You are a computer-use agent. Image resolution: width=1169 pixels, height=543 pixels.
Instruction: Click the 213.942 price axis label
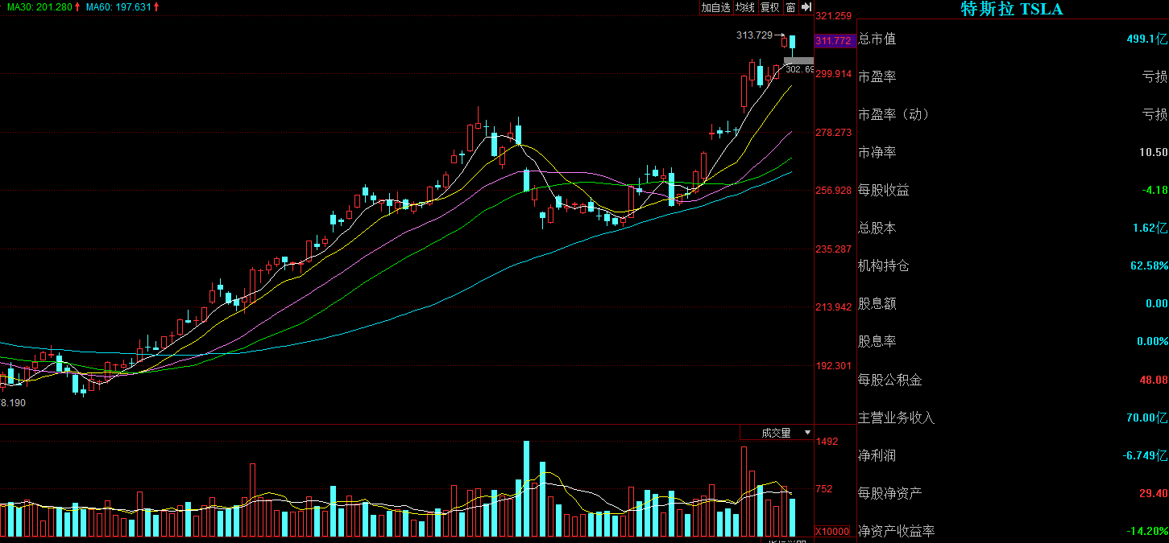pos(833,307)
